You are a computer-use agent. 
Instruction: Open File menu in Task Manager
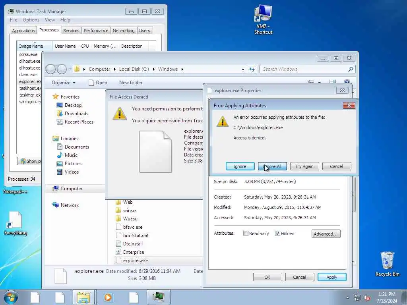pos(14,20)
